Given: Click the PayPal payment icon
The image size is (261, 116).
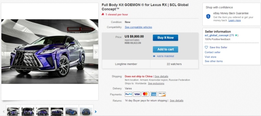Looking at the screenshot, I should pyautogui.click(x=128, y=94).
